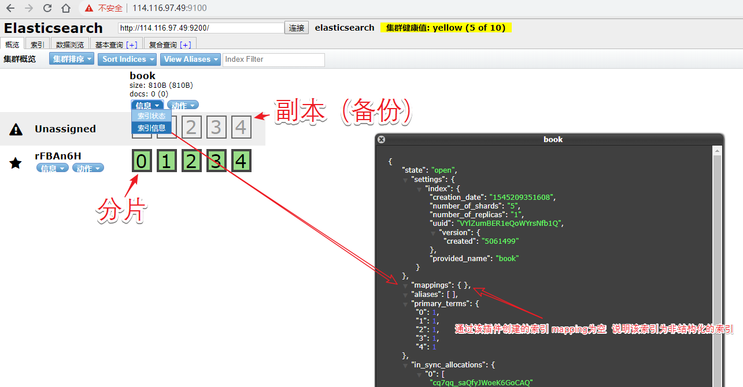Open the book index 信息 dropdown

click(147, 105)
